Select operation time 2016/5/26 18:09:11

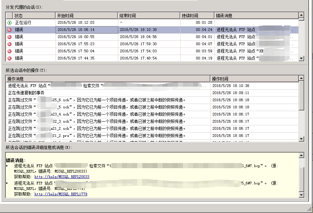[x=231, y=93]
